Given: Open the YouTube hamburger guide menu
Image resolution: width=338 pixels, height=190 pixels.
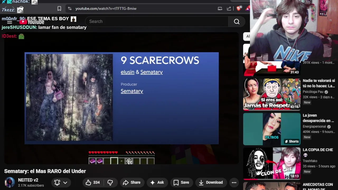Looking at the screenshot, I should (x=10, y=22).
